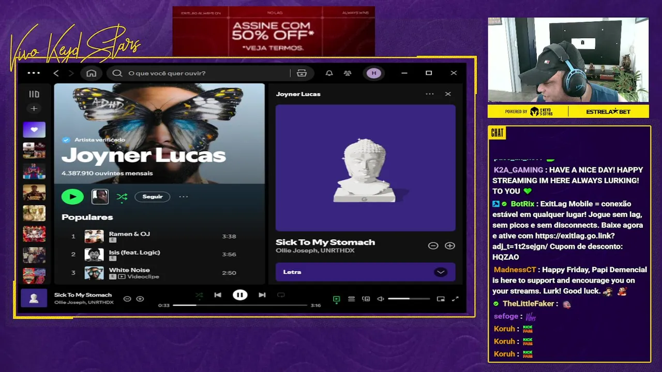This screenshot has width=662, height=372.
Task: Skip to the next track
Action: pos(262,295)
